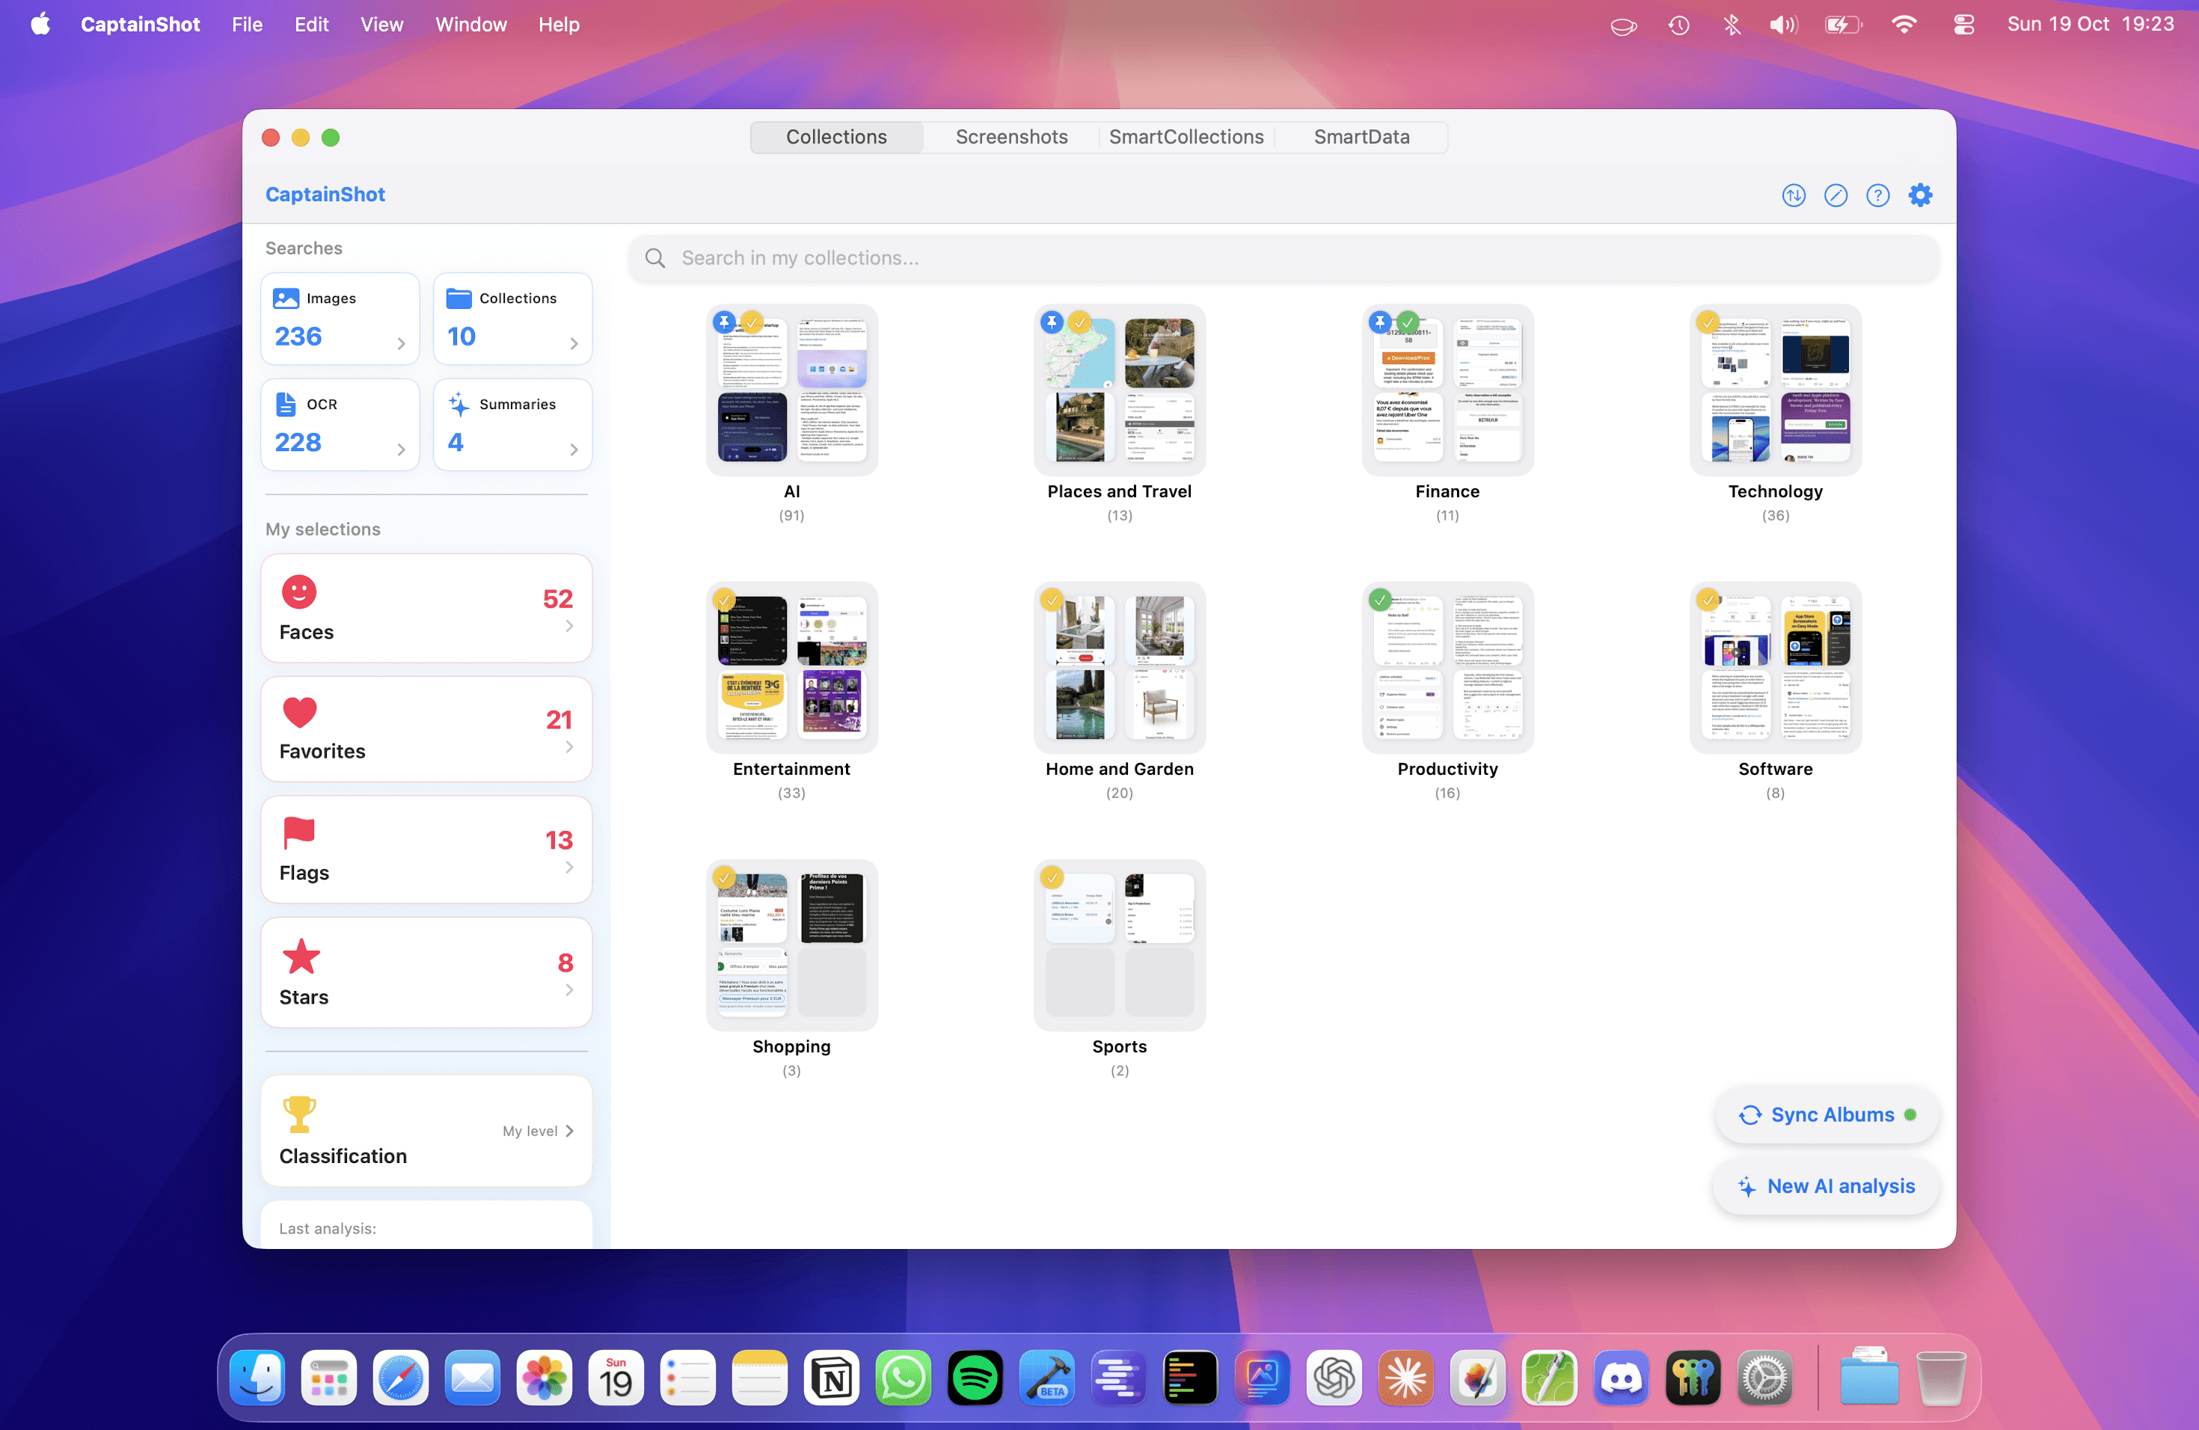Expand Images search using its chevron

[x=401, y=343]
